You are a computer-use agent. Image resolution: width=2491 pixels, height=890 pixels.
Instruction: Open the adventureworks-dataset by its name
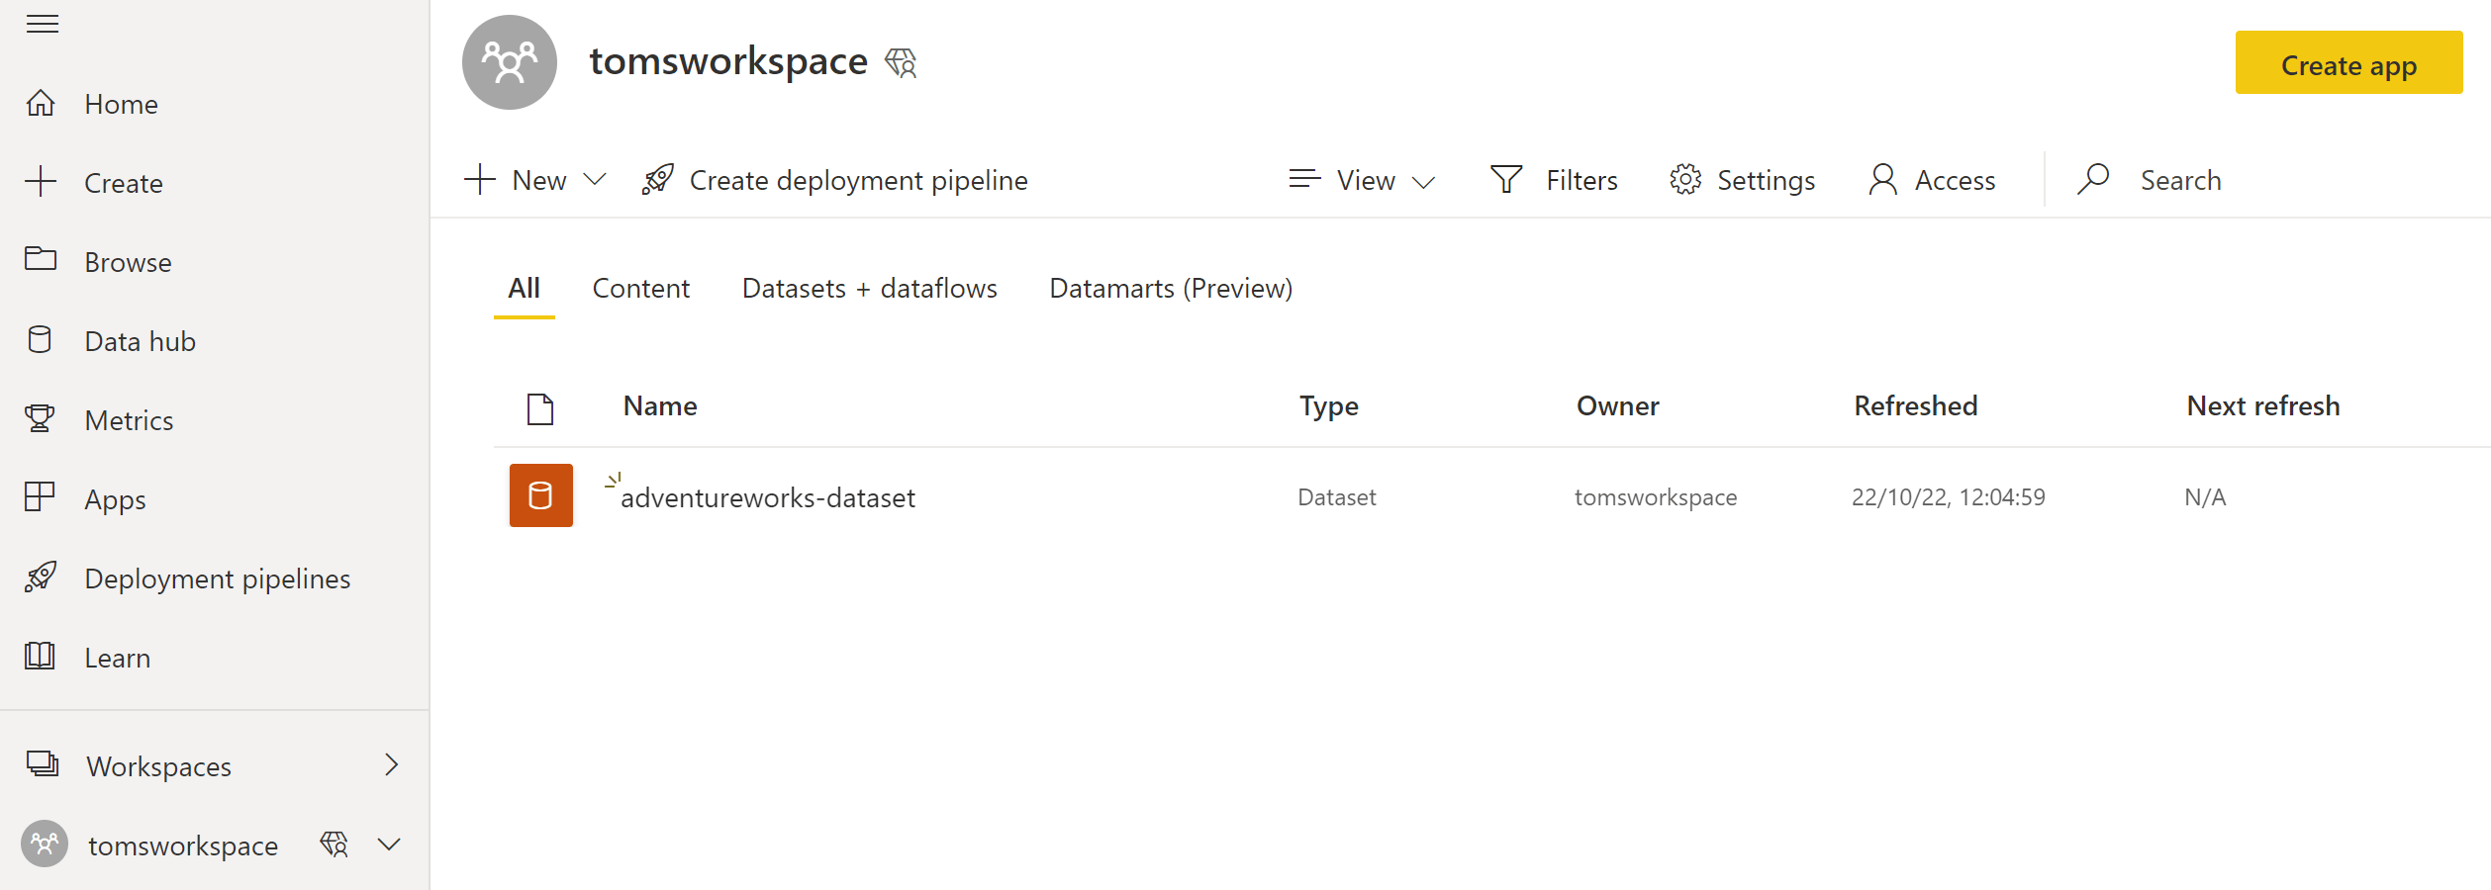[769, 497]
